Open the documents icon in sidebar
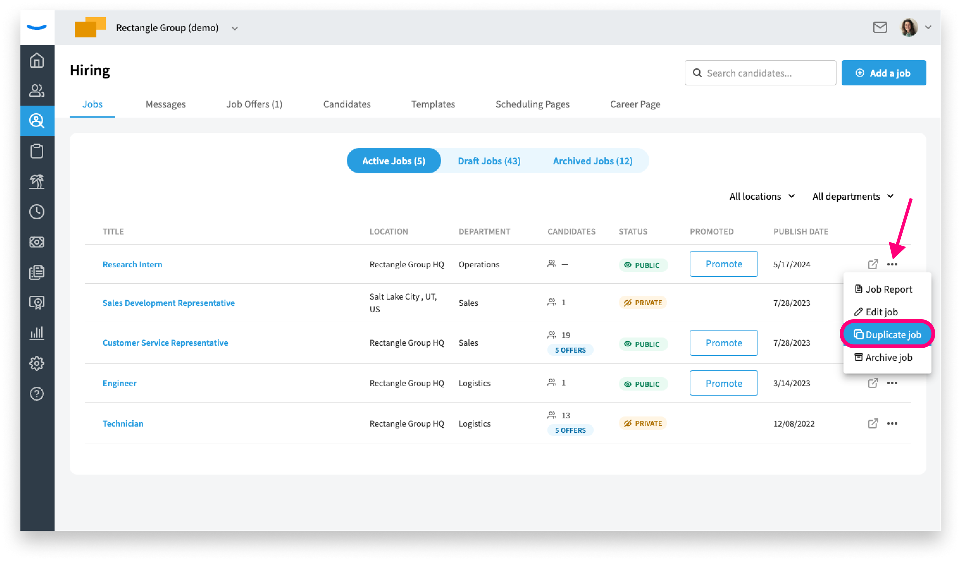 tap(37, 272)
